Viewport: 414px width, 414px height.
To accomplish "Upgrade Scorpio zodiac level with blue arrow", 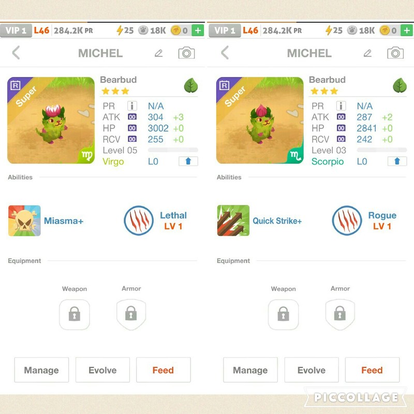I will [397, 161].
